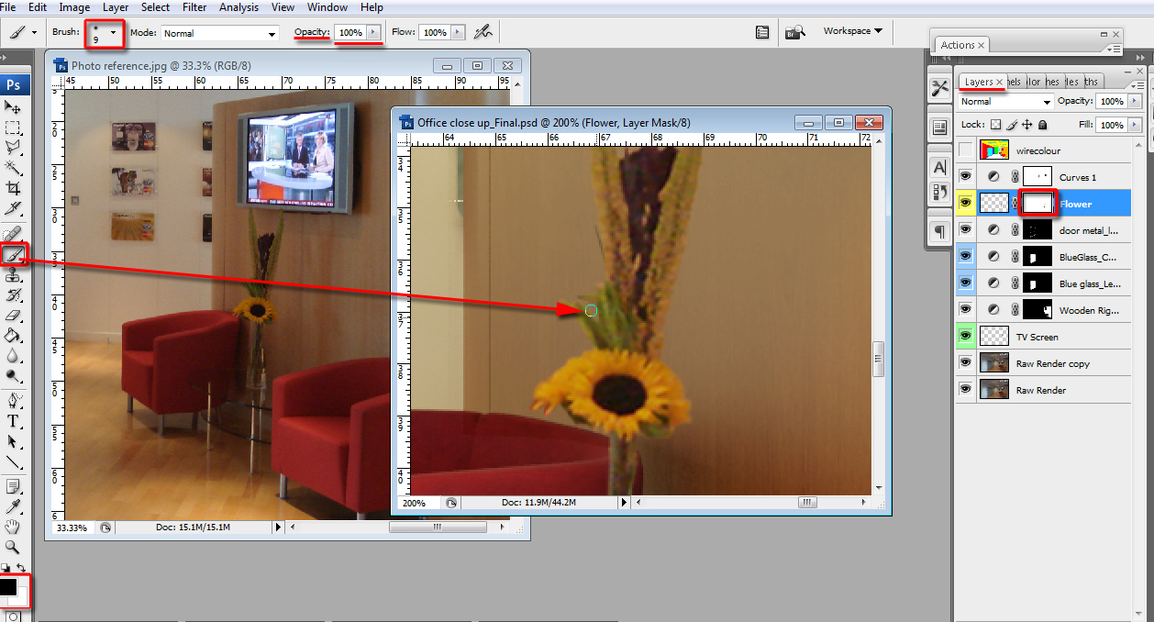Image resolution: width=1154 pixels, height=622 pixels.
Task: Select the Crop tool
Action: [14, 187]
